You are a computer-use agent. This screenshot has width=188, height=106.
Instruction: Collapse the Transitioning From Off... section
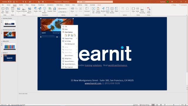tap(2, 30)
